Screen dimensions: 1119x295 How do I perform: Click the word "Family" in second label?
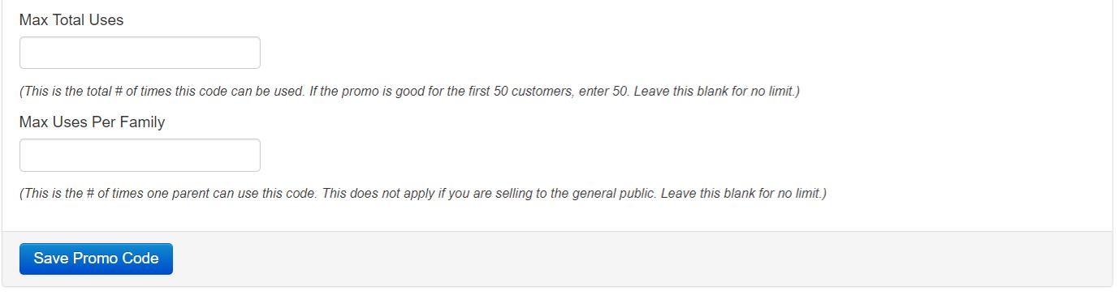[x=142, y=122]
